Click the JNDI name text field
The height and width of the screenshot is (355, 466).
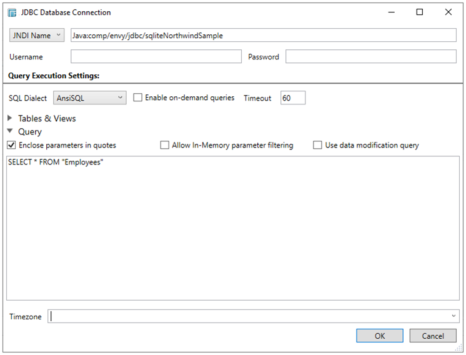coord(262,36)
